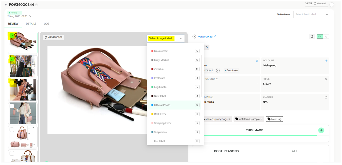Image resolution: width=342 pixels, height=165 pixels.
Task: Click the document download icon near EN
Action: (312, 36)
